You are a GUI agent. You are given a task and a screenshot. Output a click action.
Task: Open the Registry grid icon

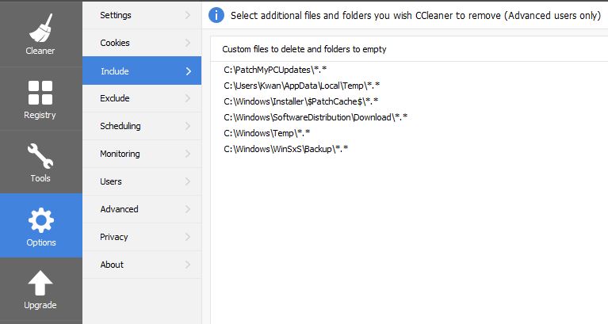pyautogui.click(x=40, y=92)
